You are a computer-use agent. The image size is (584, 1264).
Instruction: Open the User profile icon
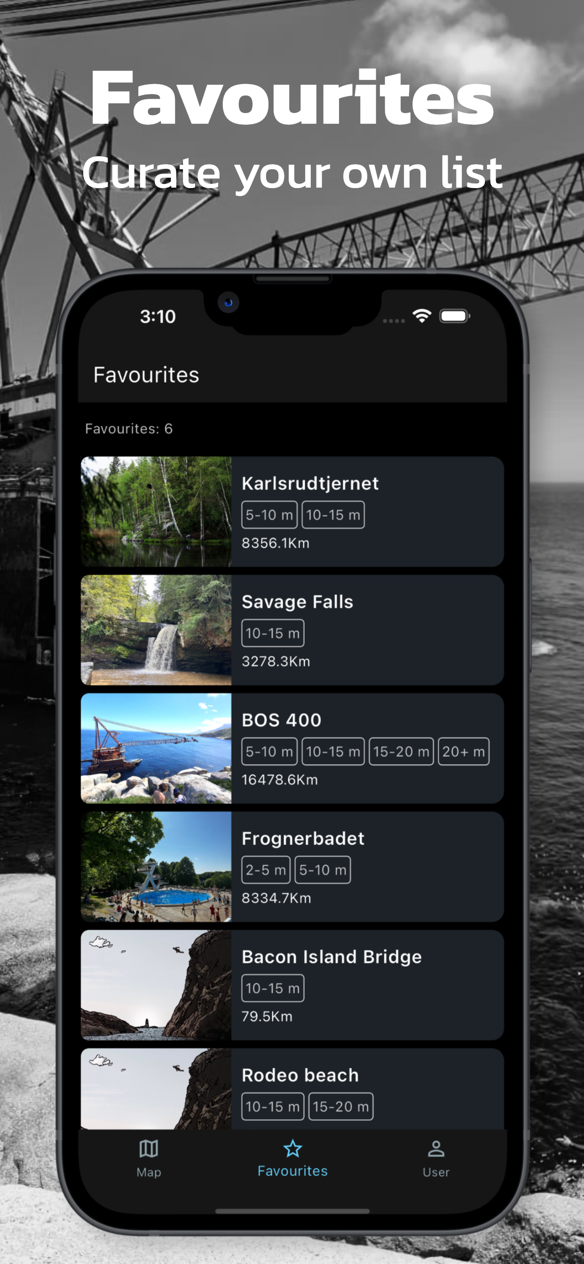click(x=436, y=1149)
